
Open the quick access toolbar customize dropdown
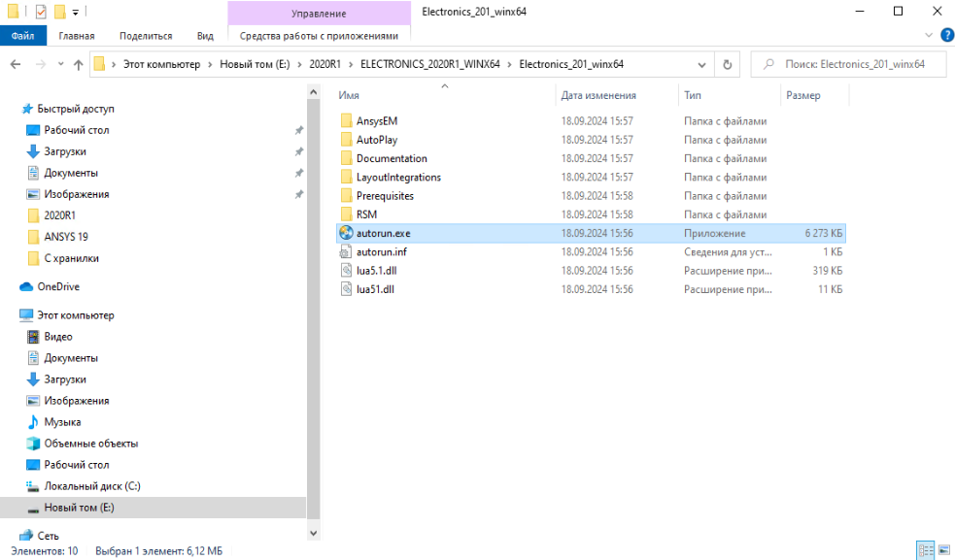76,12
